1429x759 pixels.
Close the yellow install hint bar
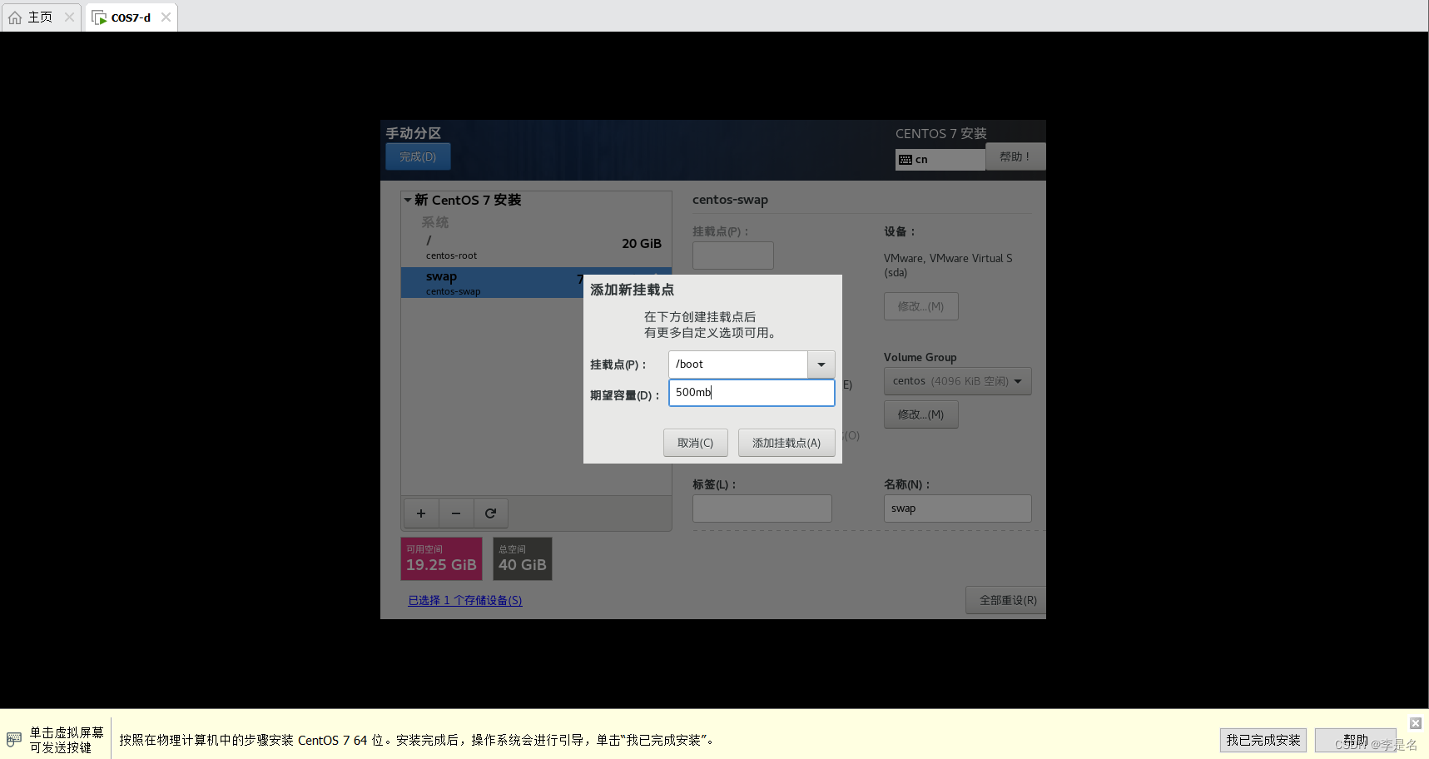(x=1416, y=723)
